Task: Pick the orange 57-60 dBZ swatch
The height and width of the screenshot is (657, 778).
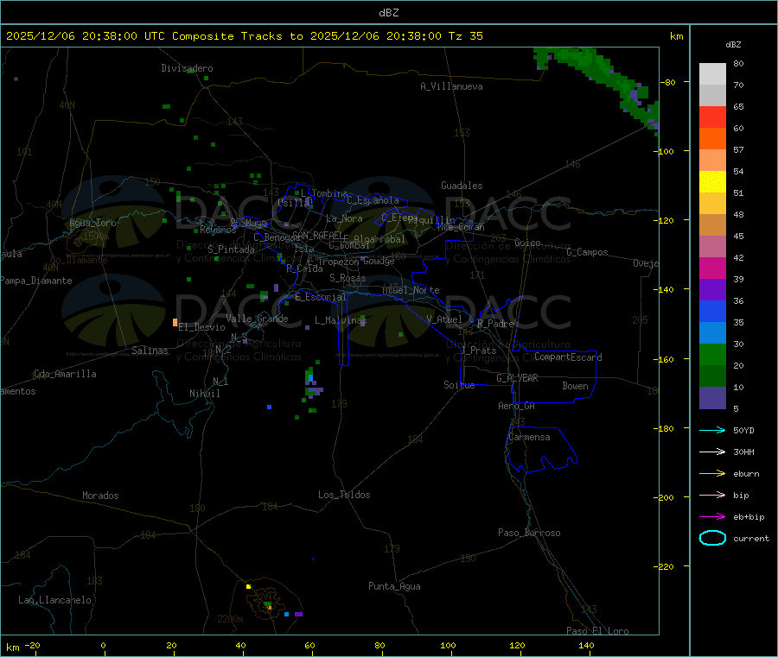Action: [712, 139]
